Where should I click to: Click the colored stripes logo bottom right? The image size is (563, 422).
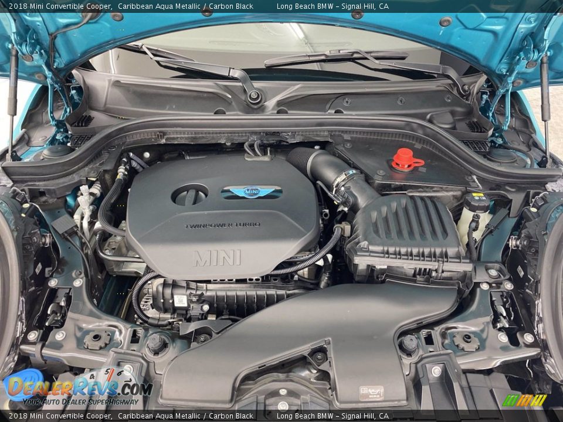tap(524, 400)
